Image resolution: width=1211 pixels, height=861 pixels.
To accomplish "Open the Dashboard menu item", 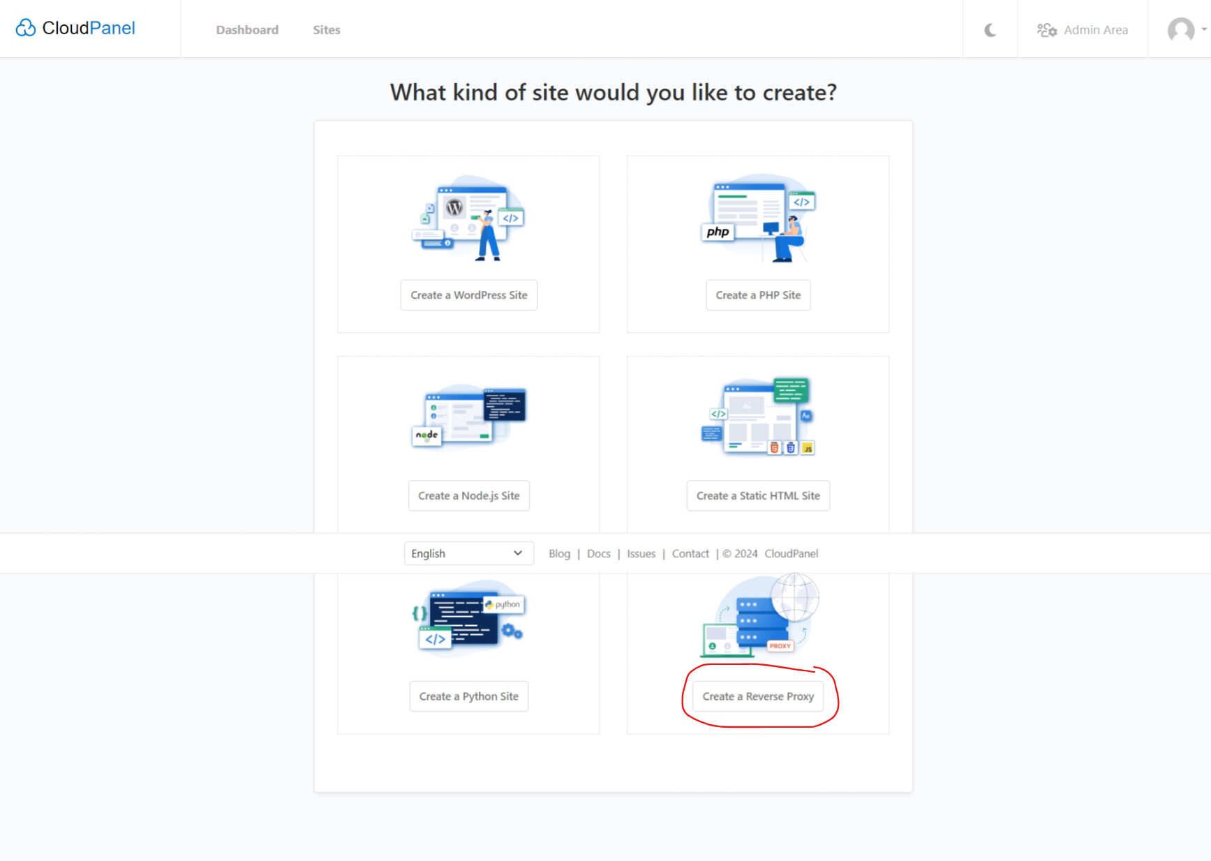I will (247, 30).
